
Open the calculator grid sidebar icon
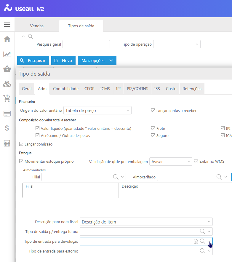7,143
